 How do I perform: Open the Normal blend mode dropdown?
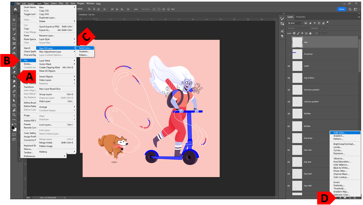[298, 28]
